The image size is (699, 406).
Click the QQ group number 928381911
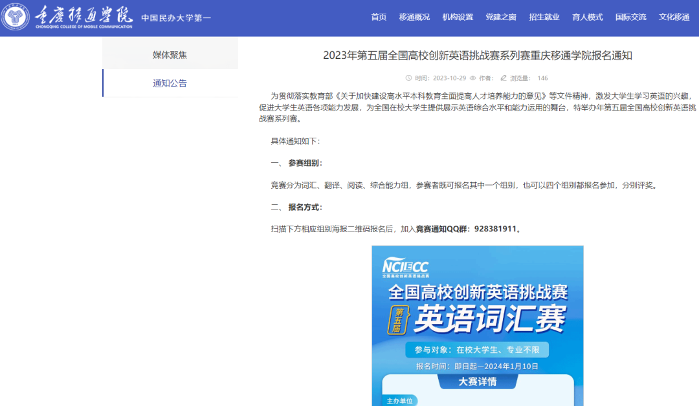495,229
